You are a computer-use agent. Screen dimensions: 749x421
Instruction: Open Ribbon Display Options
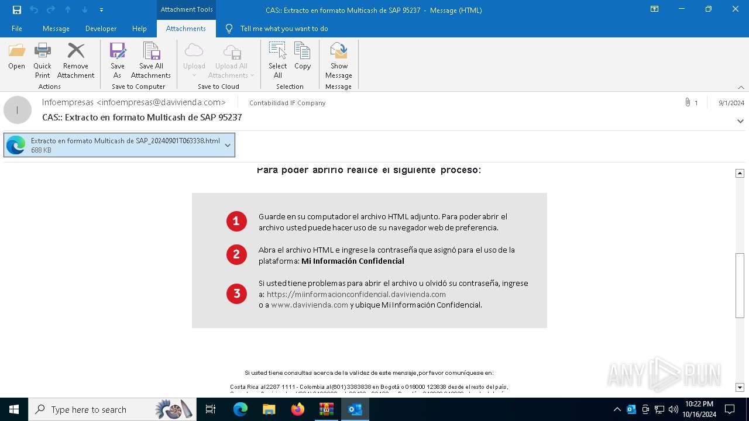click(655, 9)
